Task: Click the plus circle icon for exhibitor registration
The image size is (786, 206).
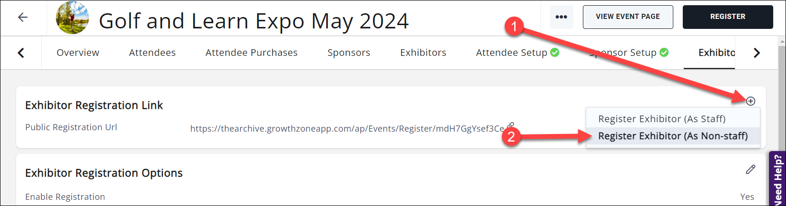Action: 750,101
